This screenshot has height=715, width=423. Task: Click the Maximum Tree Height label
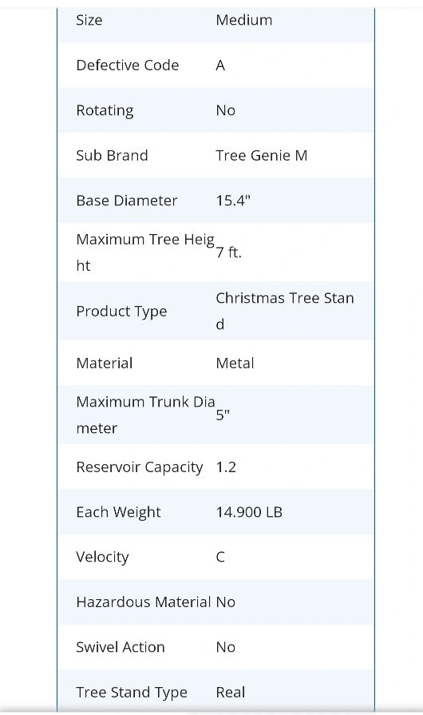(145, 252)
